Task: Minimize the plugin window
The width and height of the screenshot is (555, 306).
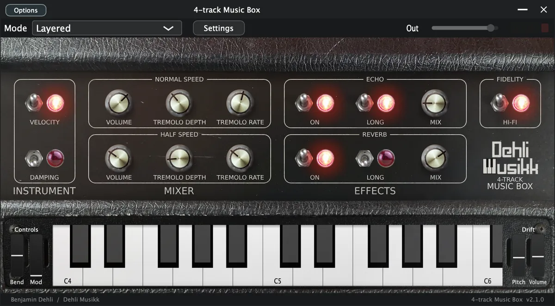Action: tap(523, 10)
